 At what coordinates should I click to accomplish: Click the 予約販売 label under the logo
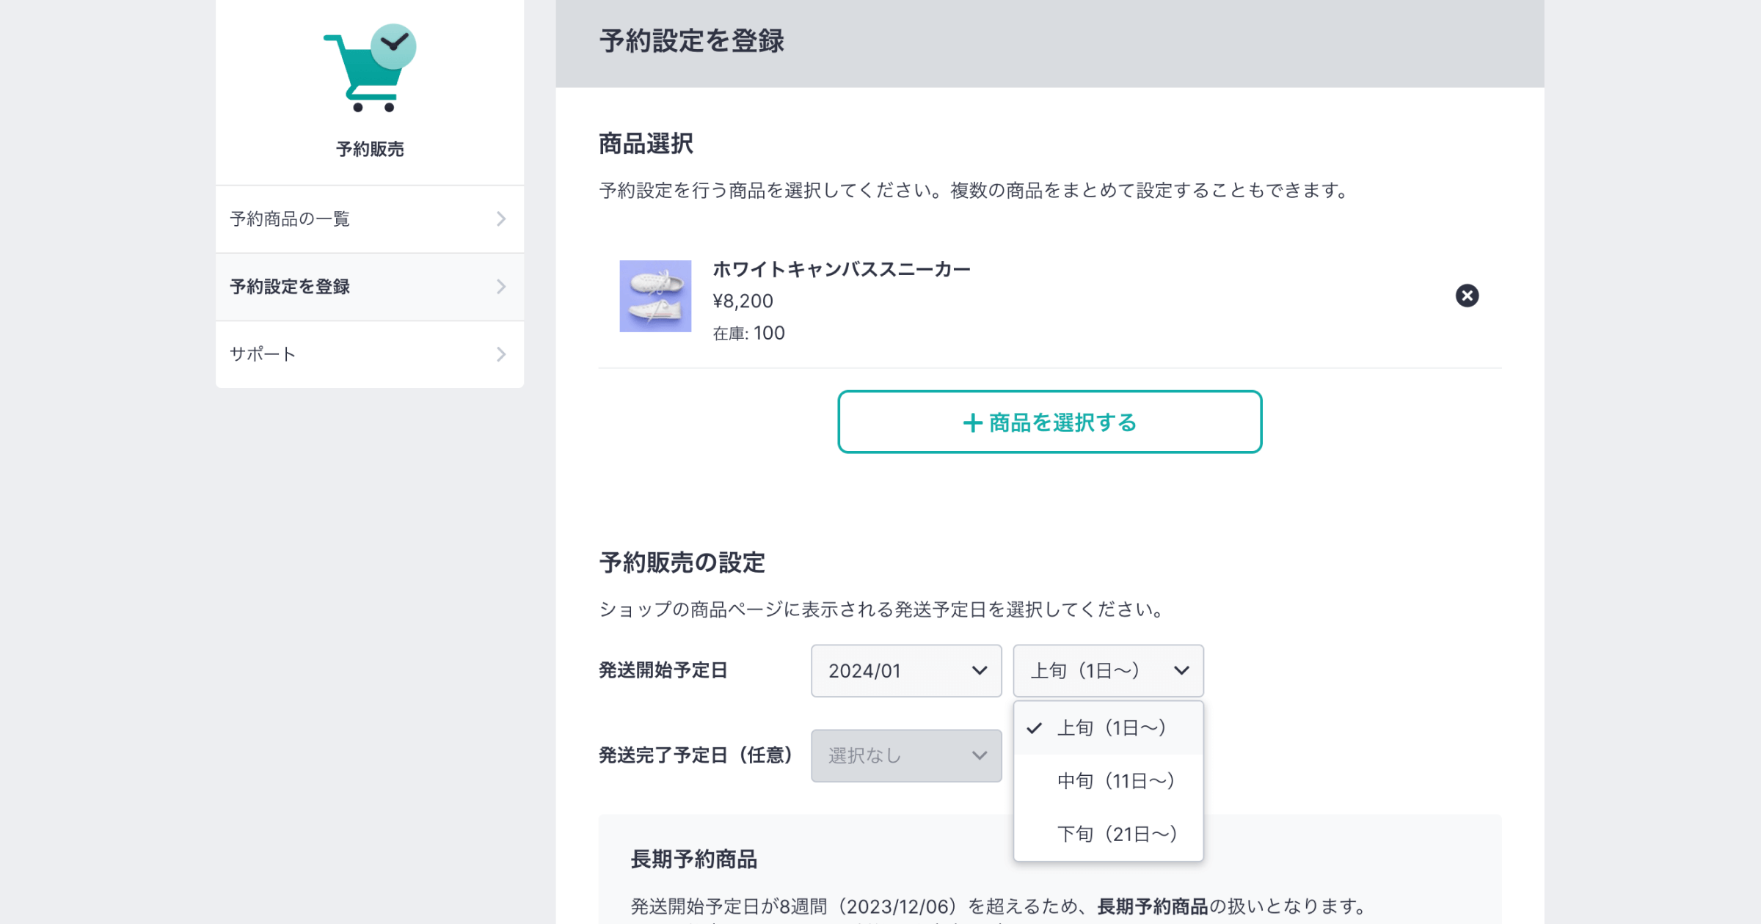click(370, 149)
